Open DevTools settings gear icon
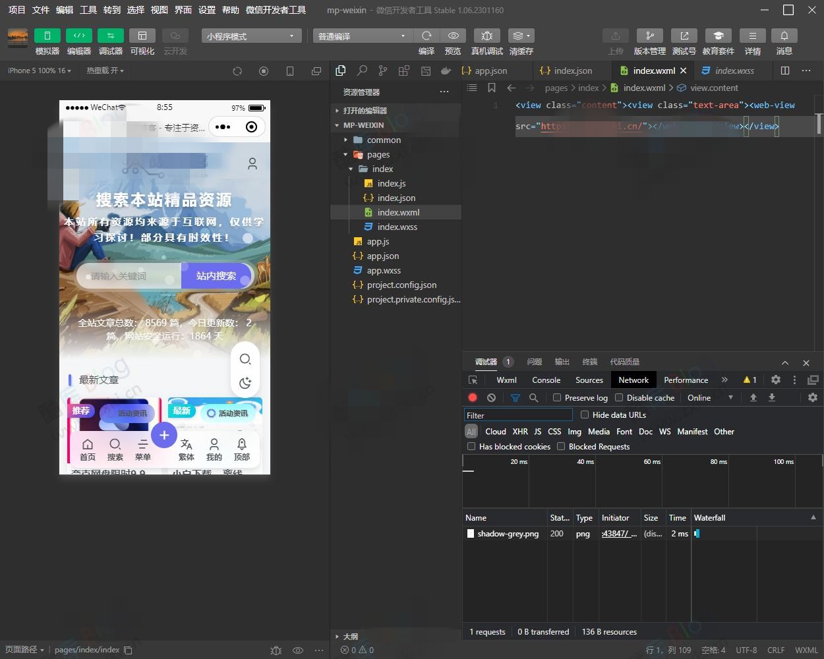Screen dimensions: 824x659 (776, 380)
